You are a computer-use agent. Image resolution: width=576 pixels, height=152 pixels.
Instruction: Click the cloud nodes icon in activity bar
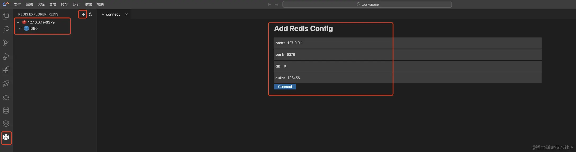click(6, 97)
